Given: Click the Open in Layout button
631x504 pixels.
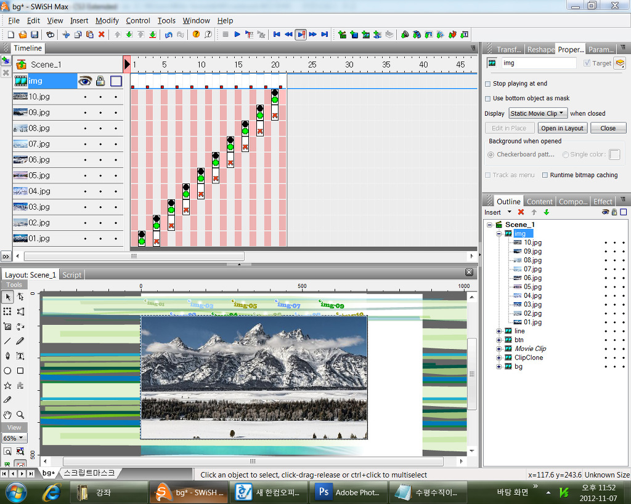Looking at the screenshot, I should [562, 128].
